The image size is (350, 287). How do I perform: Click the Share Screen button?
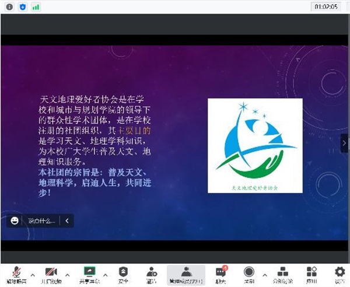pos(89,272)
